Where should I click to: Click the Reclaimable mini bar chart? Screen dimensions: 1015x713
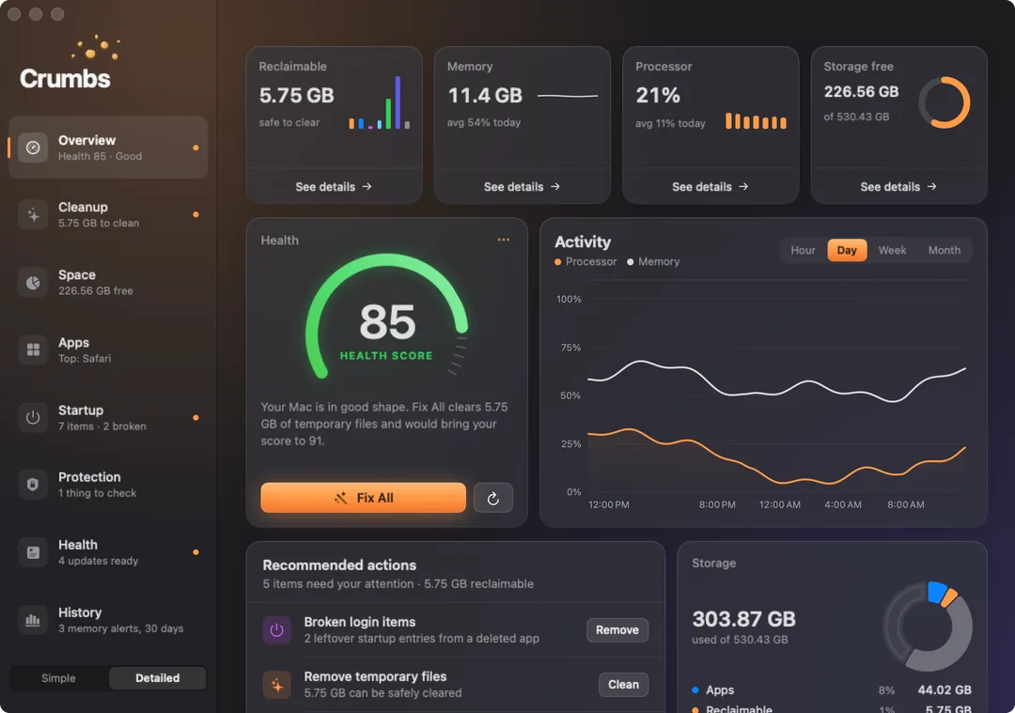point(380,103)
